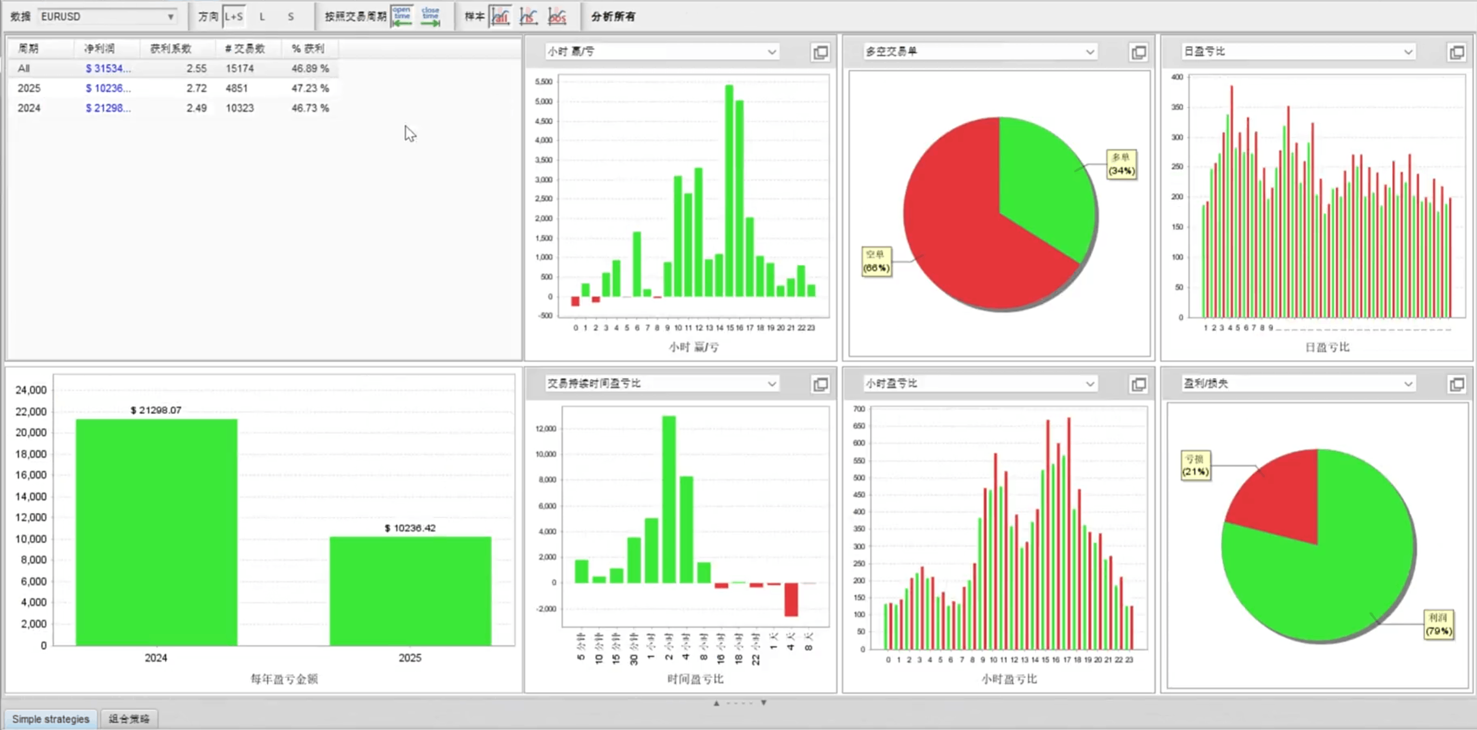Viewport: 1477px width, 730px height.
Task: Toggle analysis by close time
Action: 430,16
